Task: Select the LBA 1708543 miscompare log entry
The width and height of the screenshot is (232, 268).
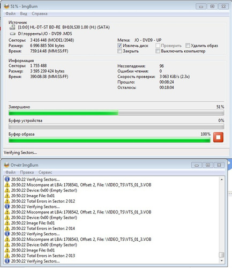Action: (x=81, y=239)
